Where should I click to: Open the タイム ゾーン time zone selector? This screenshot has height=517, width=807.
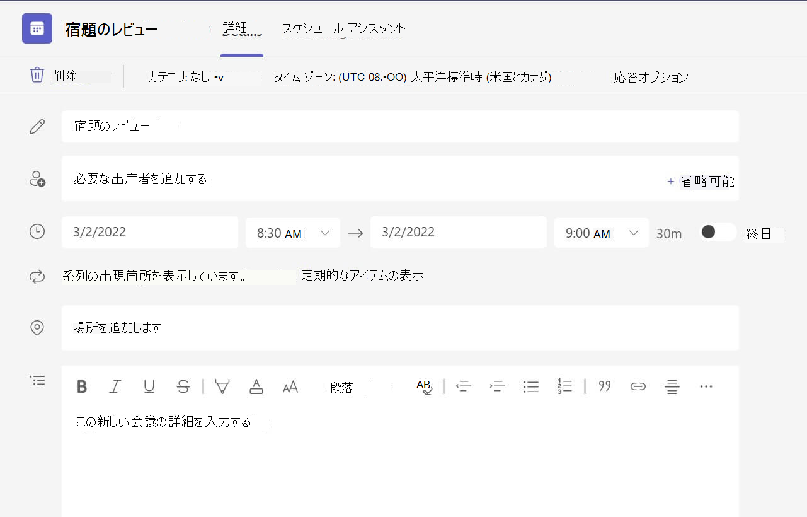pyautogui.click(x=413, y=78)
